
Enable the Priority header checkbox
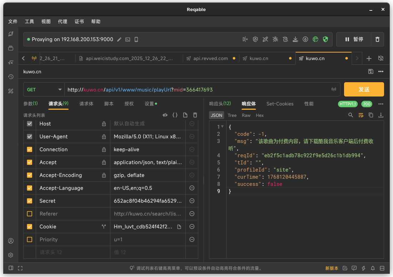point(30,239)
